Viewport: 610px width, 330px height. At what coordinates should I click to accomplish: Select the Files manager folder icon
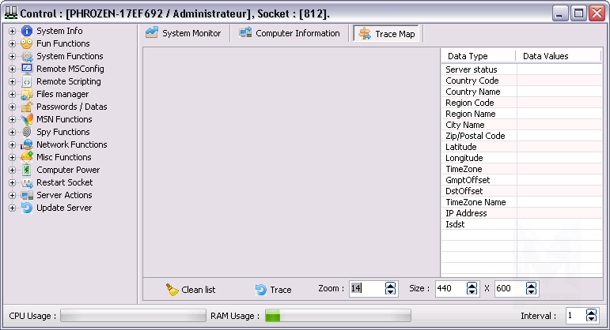tap(27, 94)
